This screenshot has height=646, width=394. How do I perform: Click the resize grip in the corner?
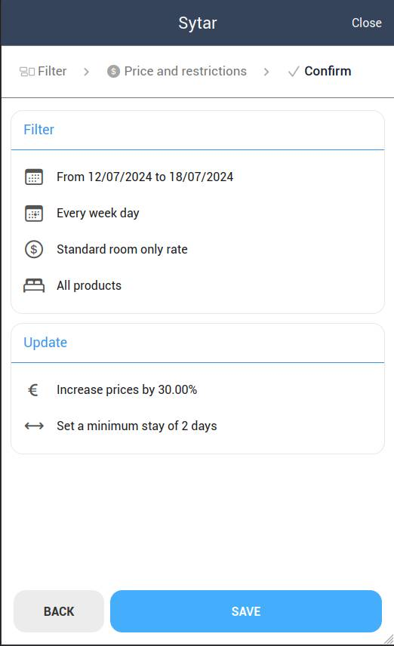(389, 639)
